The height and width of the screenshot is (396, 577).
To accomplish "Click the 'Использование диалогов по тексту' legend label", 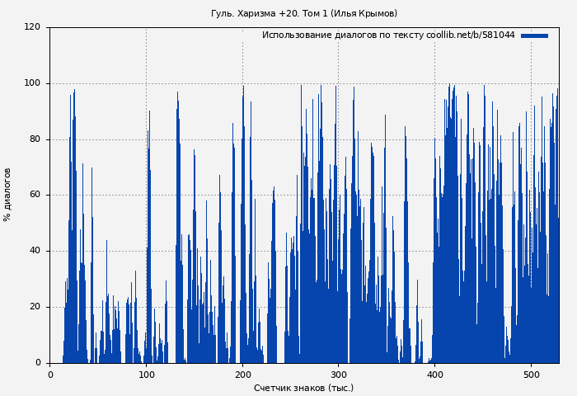I will point(343,35).
